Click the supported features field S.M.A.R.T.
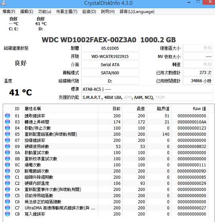This screenshot has height=222, width=215. [147, 98]
